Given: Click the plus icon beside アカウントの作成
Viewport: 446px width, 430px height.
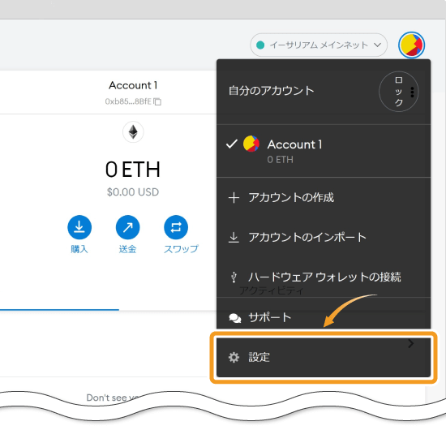Looking at the screenshot, I should pos(234,197).
